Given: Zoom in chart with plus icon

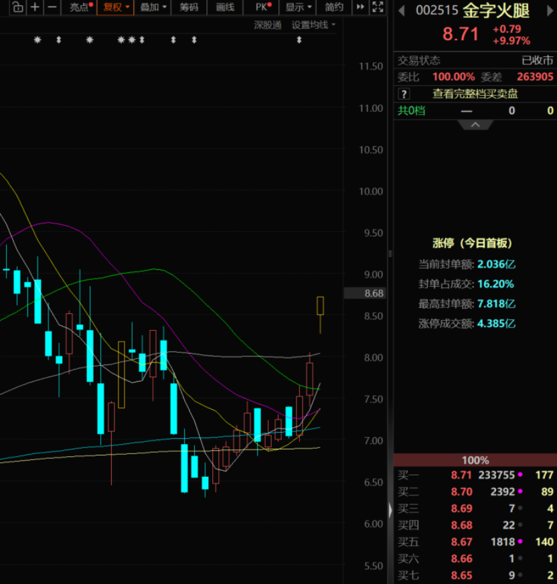Looking at the screenshot, I should click(35, 7).
